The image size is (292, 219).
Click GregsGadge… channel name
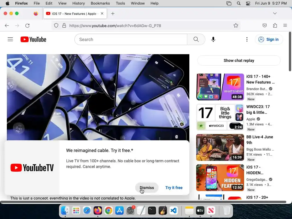257,180
